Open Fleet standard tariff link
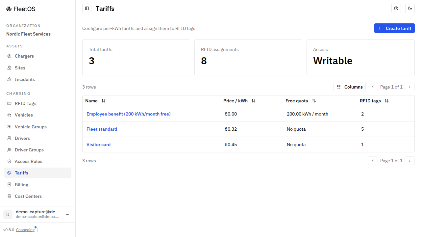The height and width of the screenshot is (237, 421). click(x=102, y=129)
